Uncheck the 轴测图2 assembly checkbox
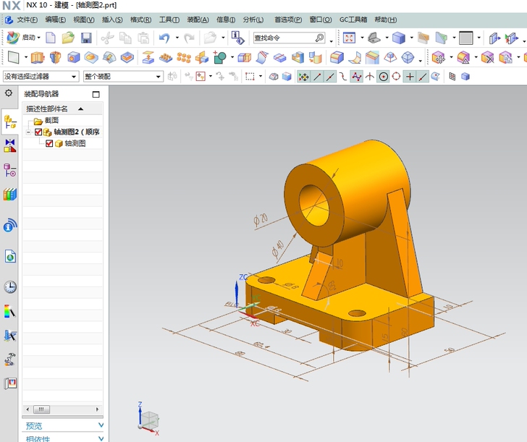The width and height of the screenshot is (527, 442). point(38,132)
